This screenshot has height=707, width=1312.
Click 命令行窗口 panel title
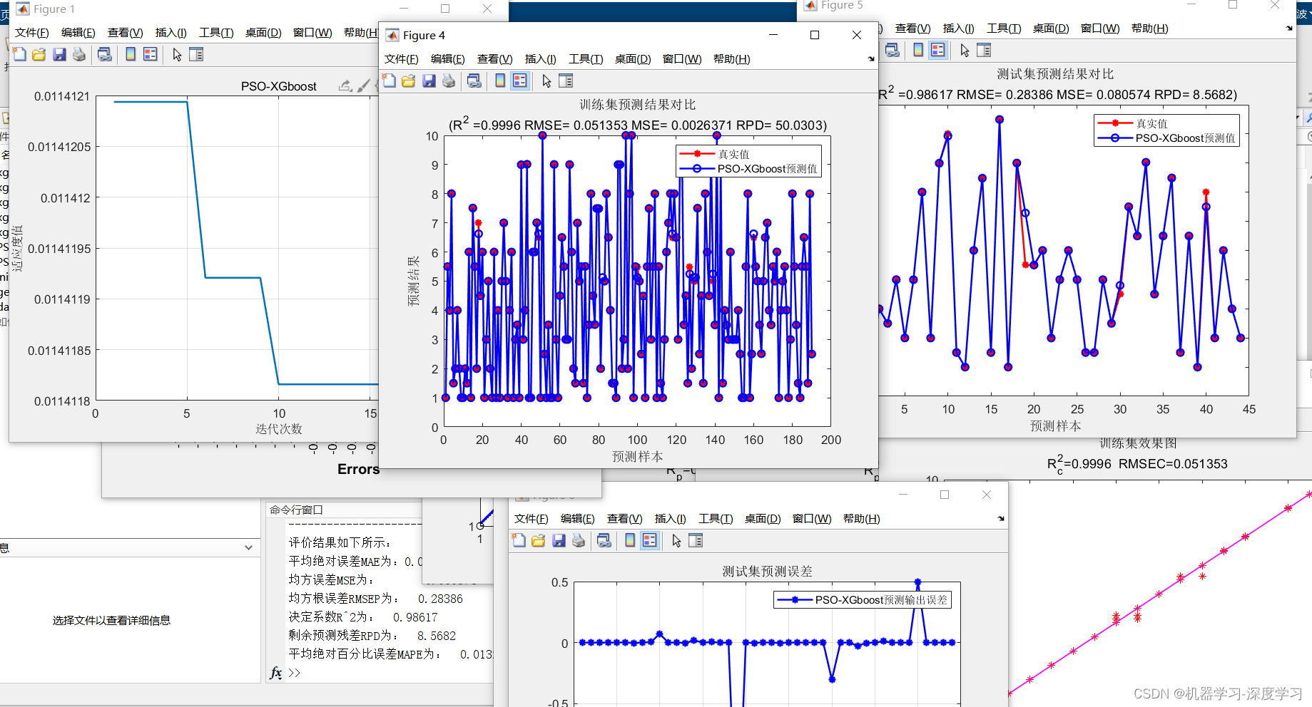coord(296,510)
